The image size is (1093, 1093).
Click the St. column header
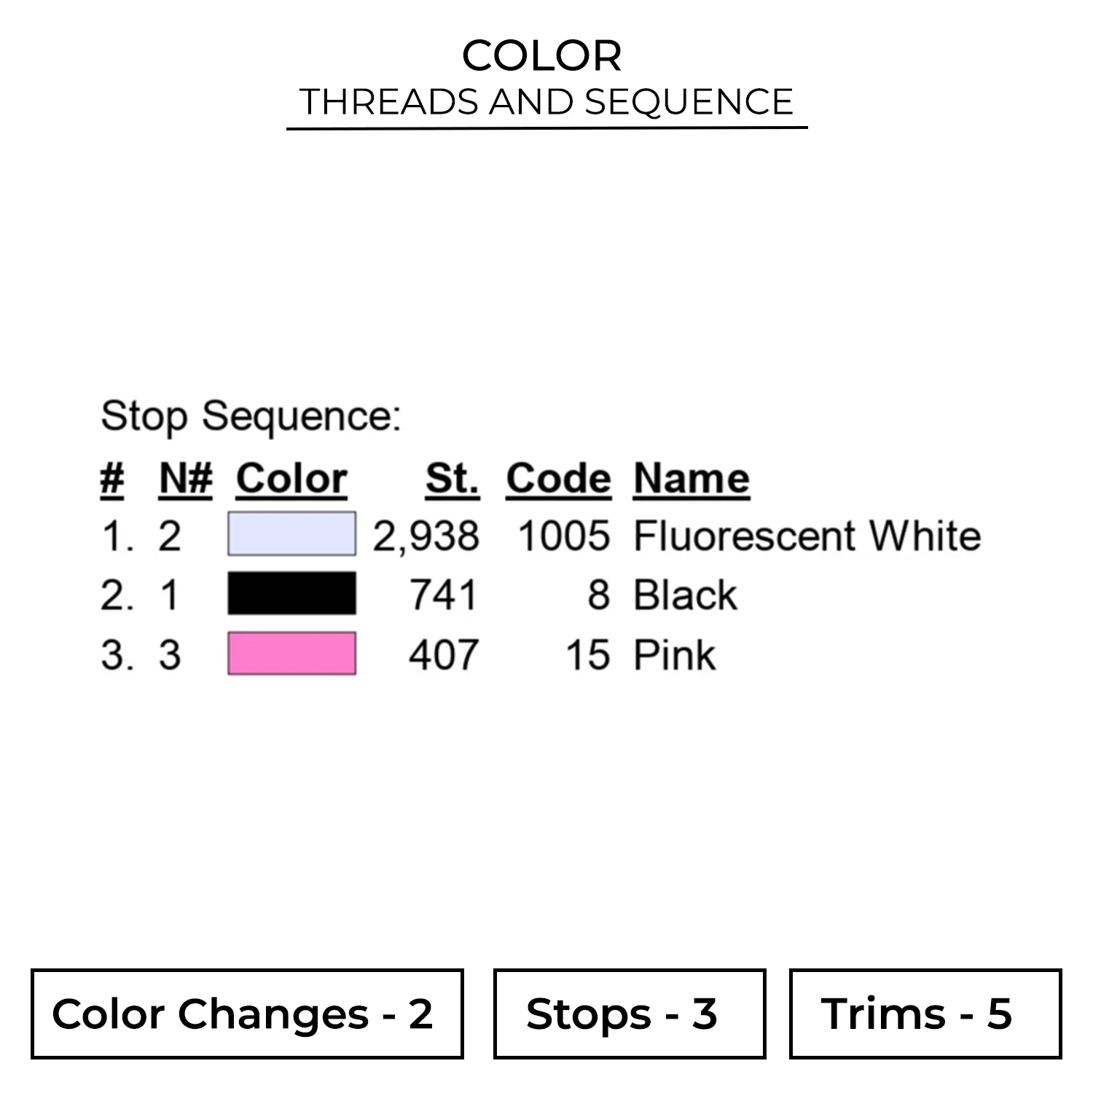453,479
